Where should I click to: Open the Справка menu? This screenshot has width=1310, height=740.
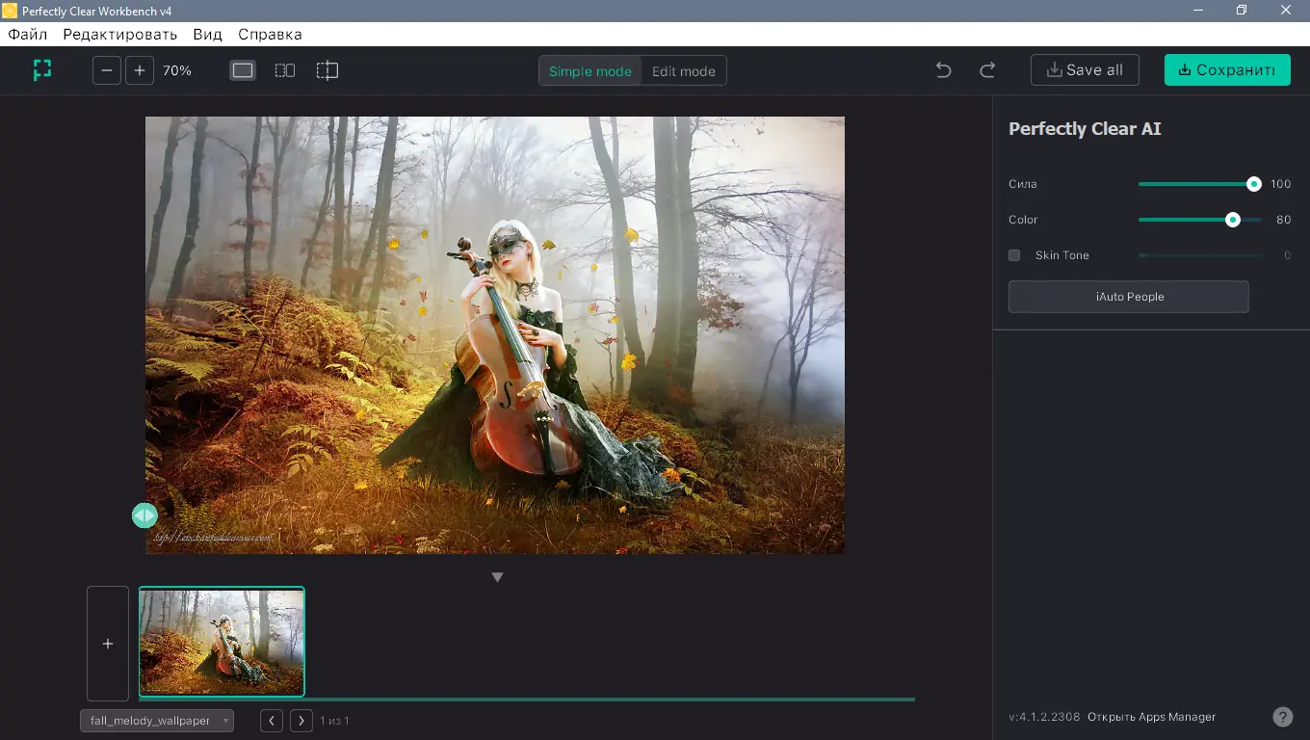270,34
